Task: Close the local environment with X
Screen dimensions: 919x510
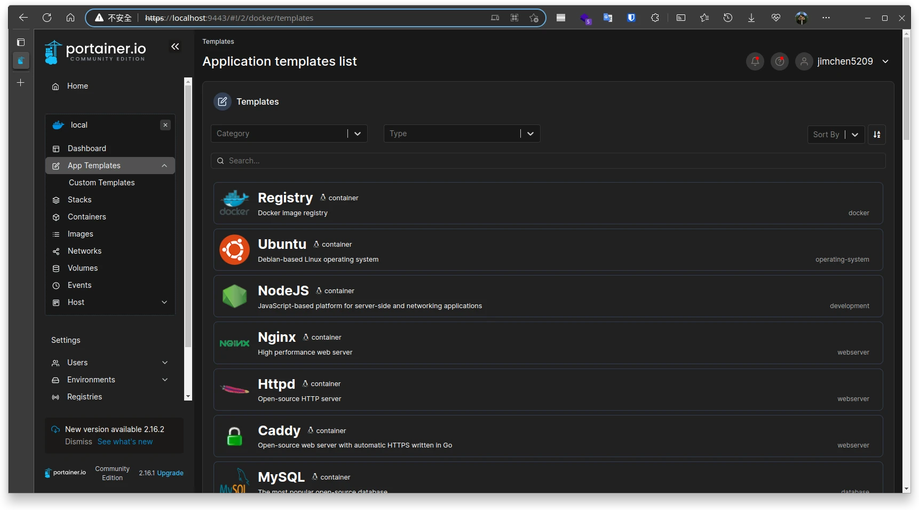Action: click(165, 125)
